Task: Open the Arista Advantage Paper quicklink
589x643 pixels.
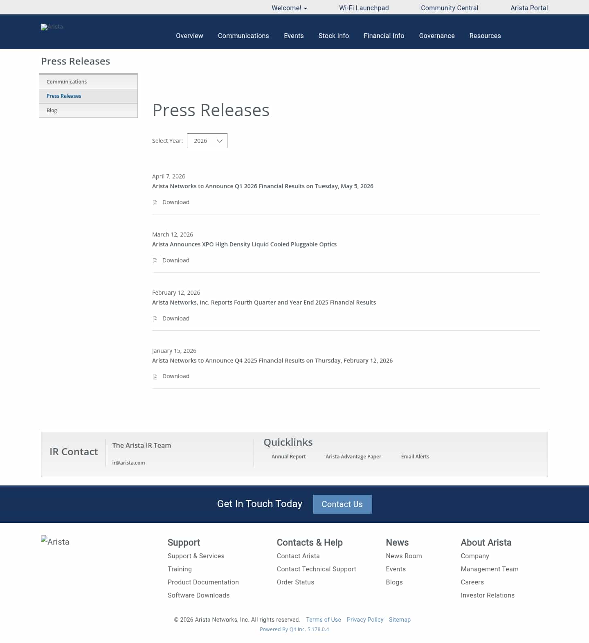Action: click(353, 457)
